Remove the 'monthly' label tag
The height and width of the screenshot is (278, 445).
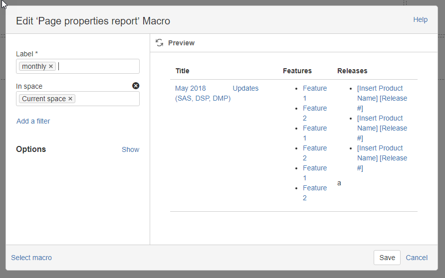click(51, 66)
